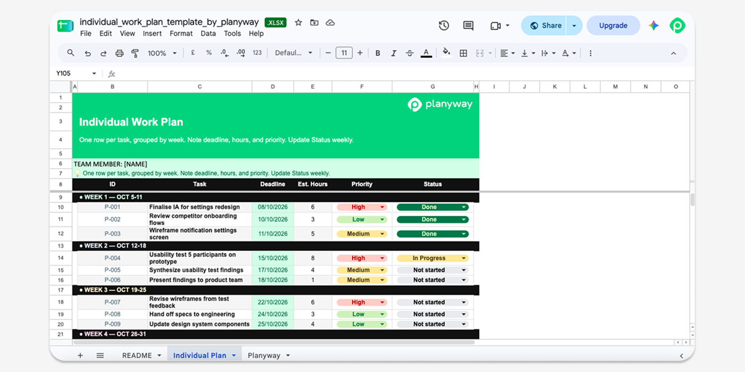Open the Insert menu

point(152,33)
